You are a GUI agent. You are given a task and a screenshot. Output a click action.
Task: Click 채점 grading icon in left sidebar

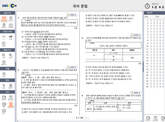pyautogui.click(x=4, y=105)
